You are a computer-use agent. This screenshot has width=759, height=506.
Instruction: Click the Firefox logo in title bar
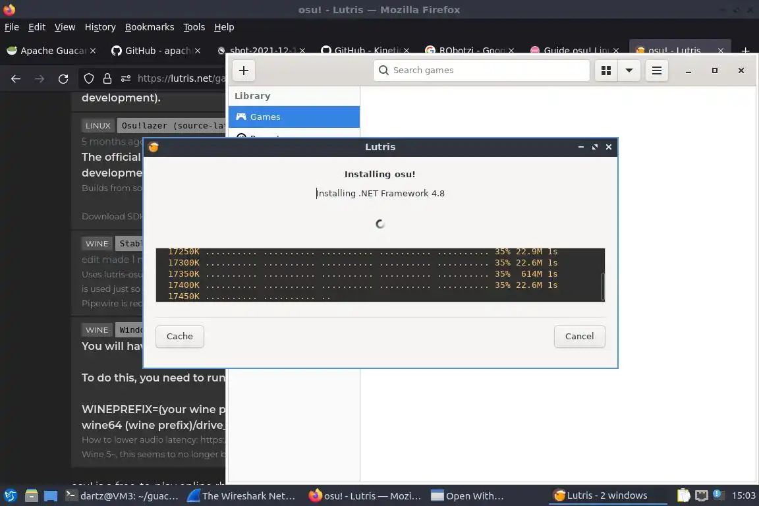[x=9, y=9]
